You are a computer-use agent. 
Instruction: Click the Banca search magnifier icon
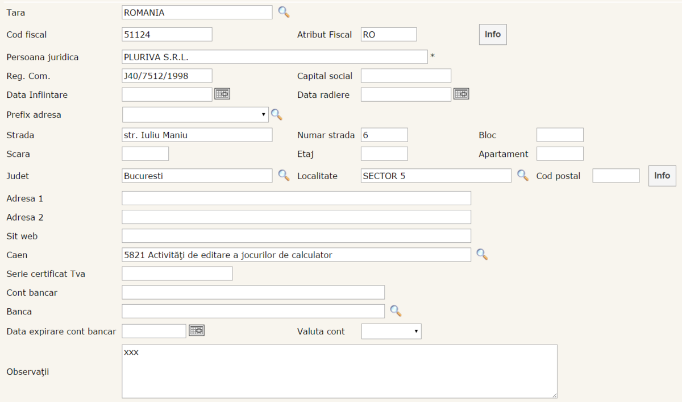(x=396, y=310)
